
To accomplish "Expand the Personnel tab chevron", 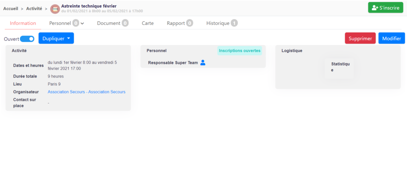I will pyautogui.click(x=82, y=23).
